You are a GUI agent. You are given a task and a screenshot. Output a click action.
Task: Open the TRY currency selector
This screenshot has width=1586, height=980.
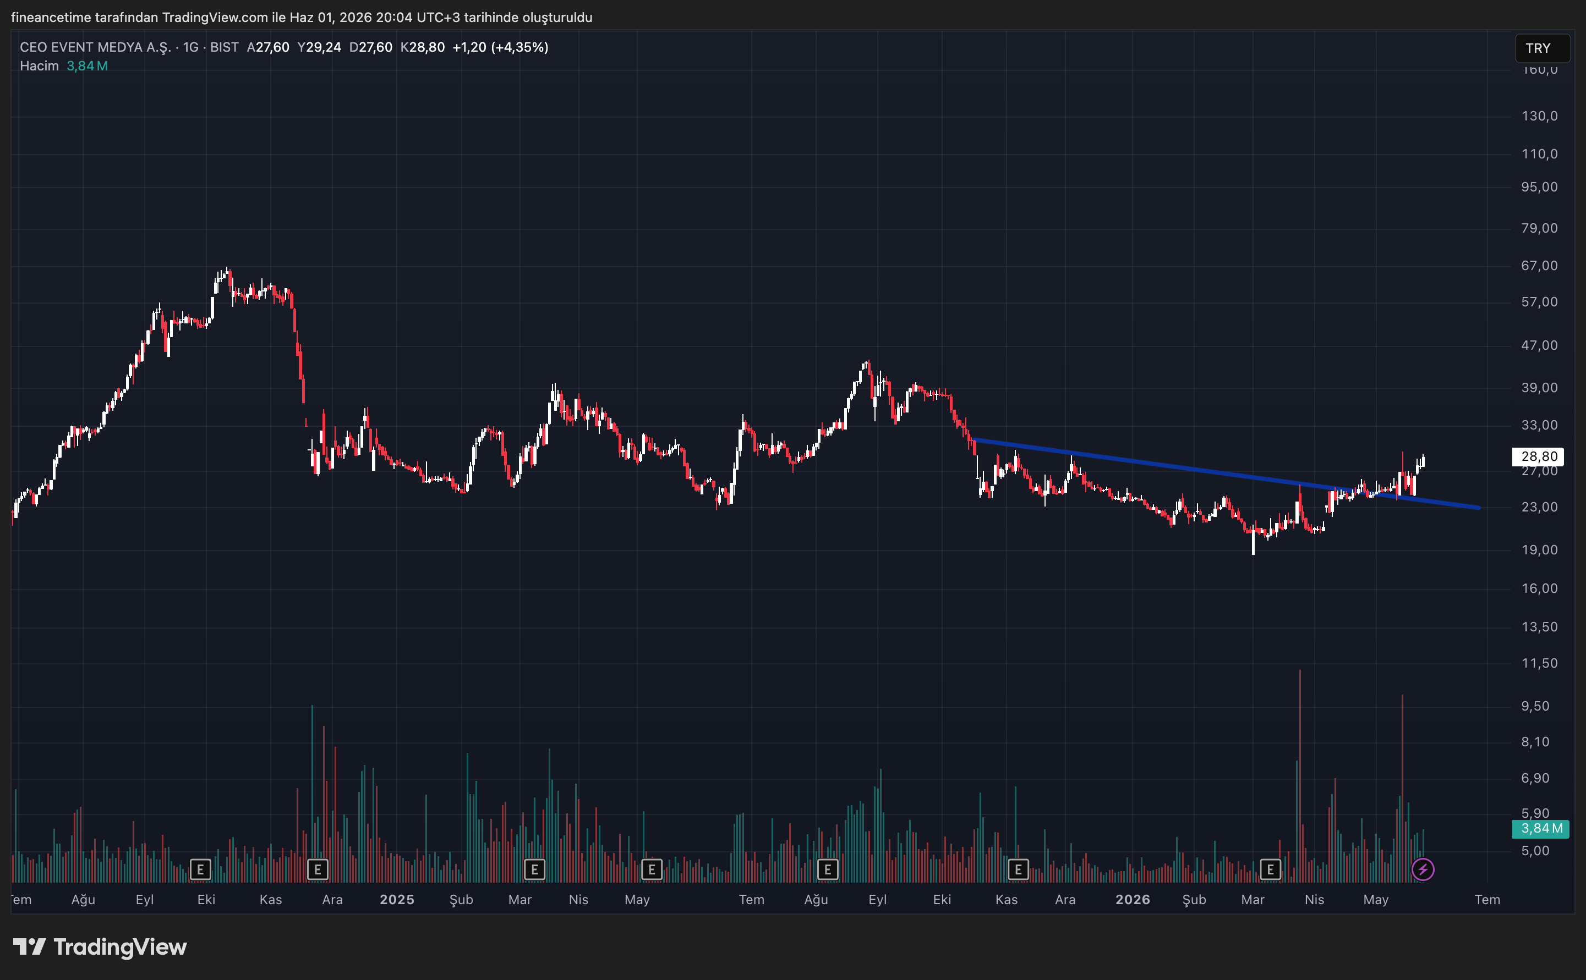coord(1542,48)
